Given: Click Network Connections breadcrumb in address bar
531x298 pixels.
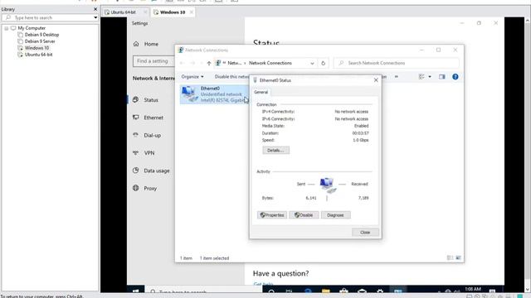Looking at the screenshot, I should pyautogui.click(x=270, y=63).
